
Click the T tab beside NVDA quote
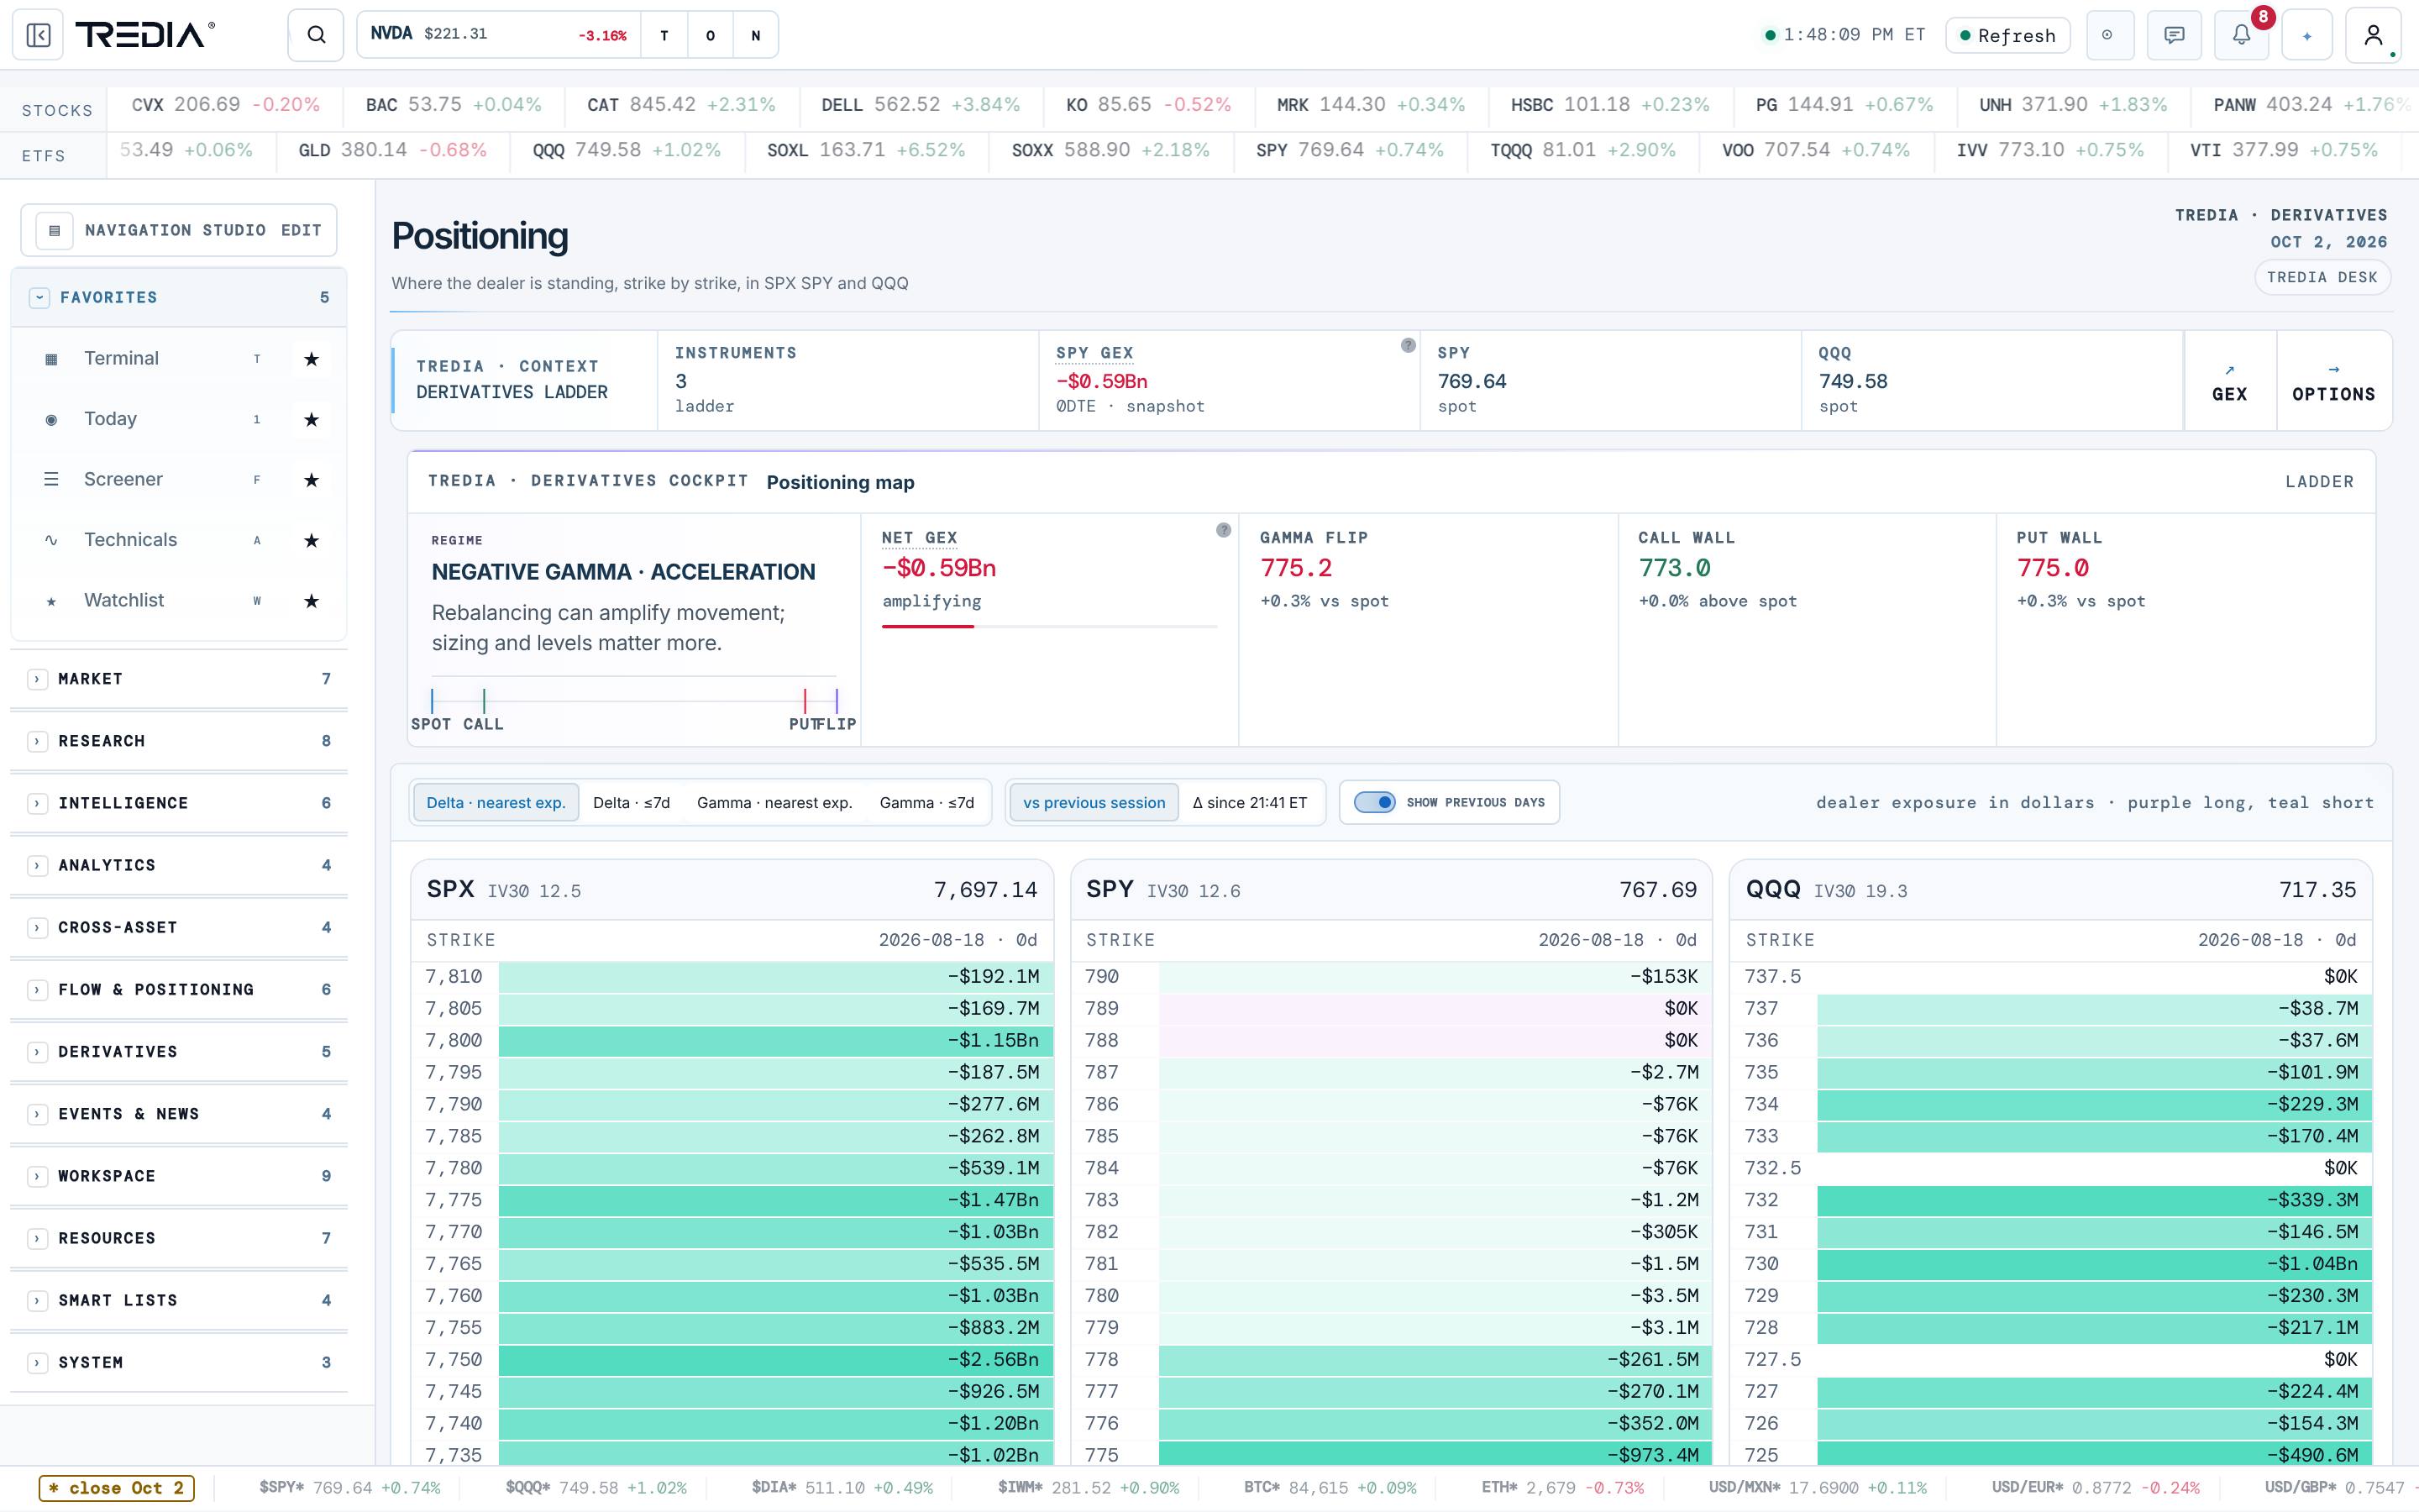pos(664,35)
